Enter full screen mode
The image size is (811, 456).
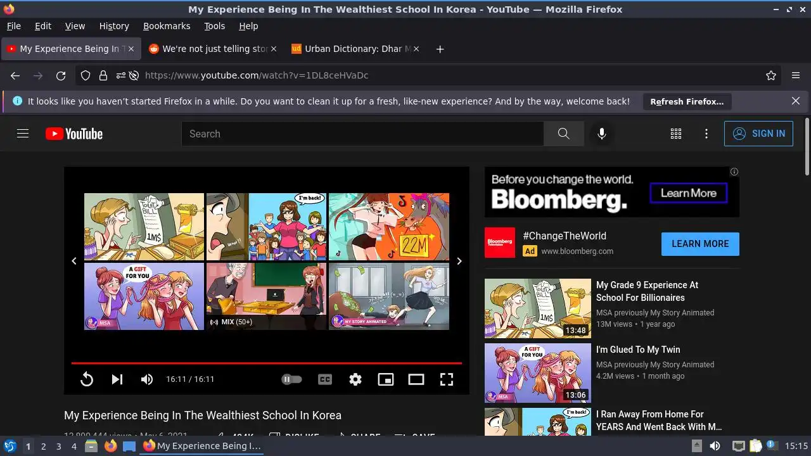(447, 379)
